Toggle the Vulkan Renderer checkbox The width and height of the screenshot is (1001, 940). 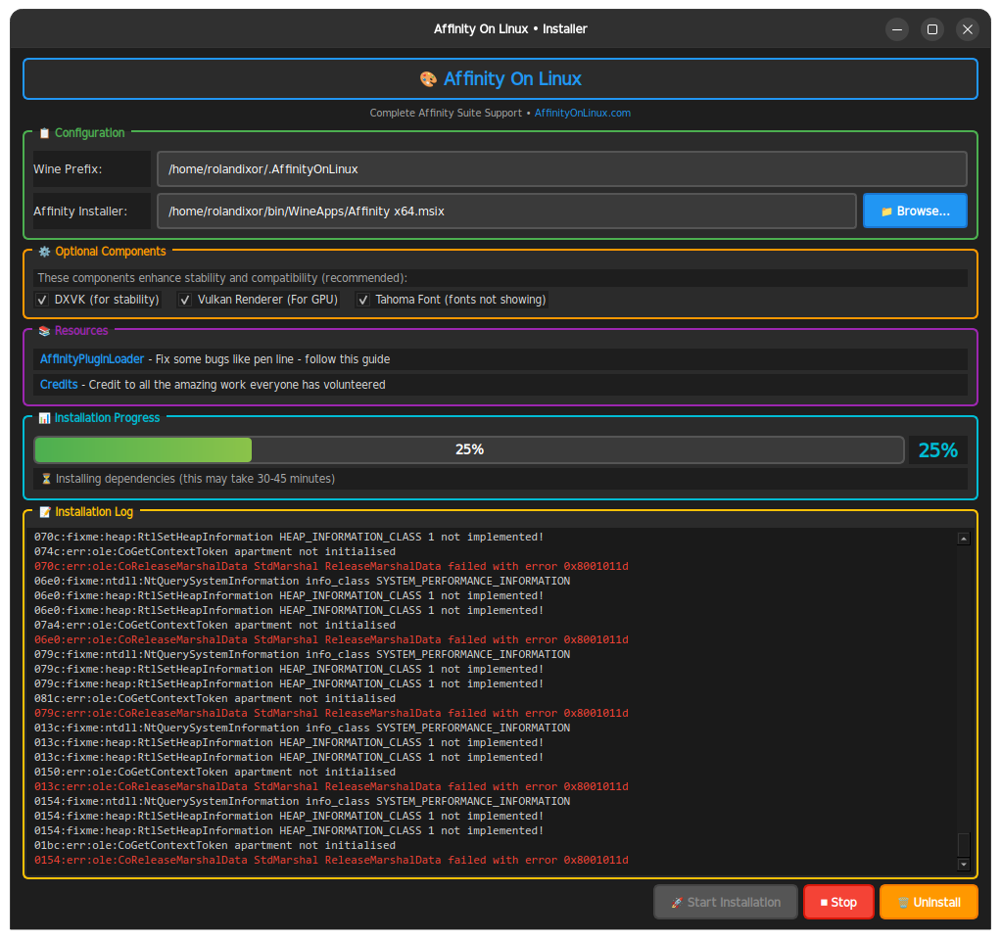(185, 299)
